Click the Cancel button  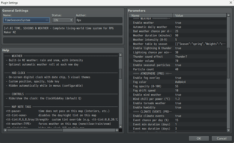tap(221, 138)
